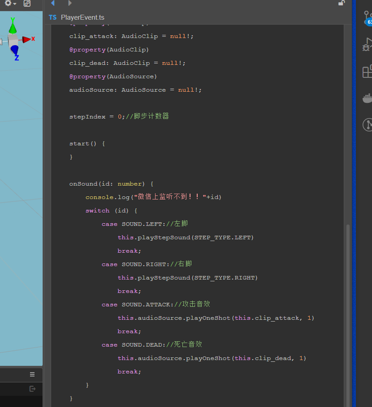Viewport: 372px width, 407px height.
Task: Click the 'case SOUND.DEAD:' line
Action: coord(134,345)
